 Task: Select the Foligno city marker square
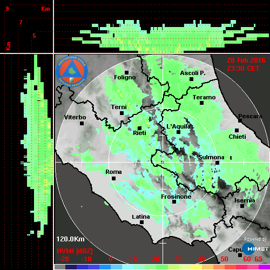point(126,72)
